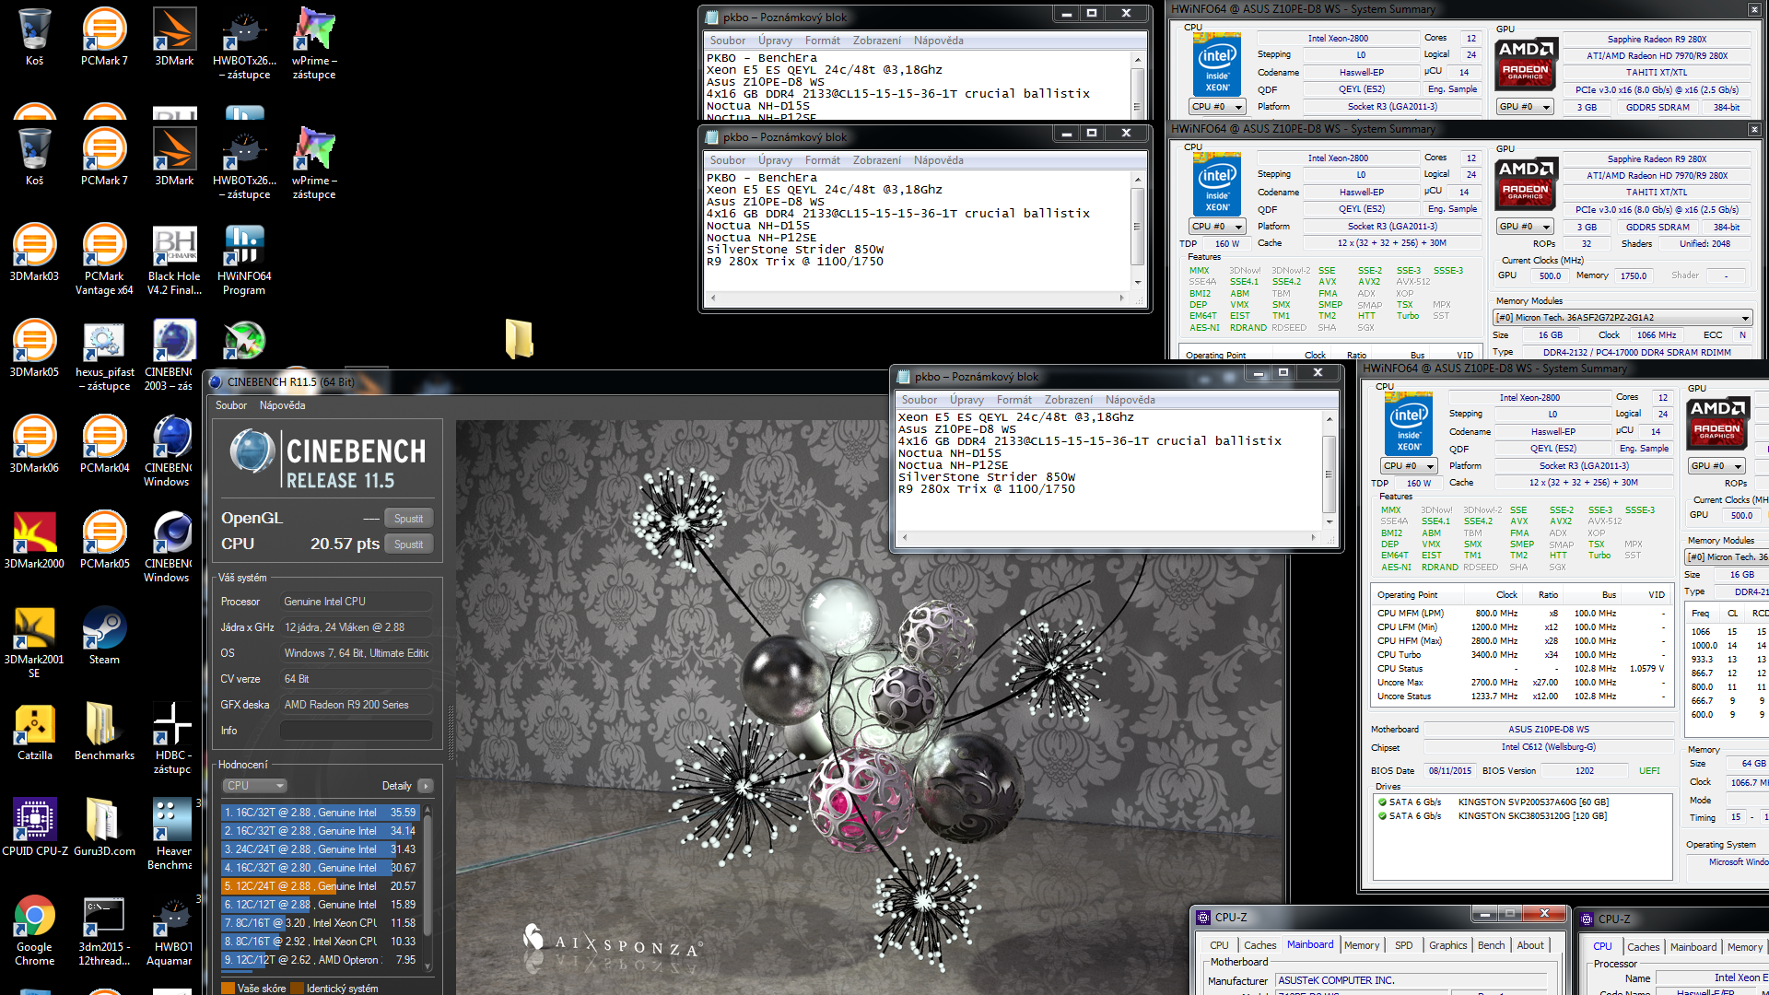Launch the 3DMark2001 SE shortcut

tap(34, 642)
